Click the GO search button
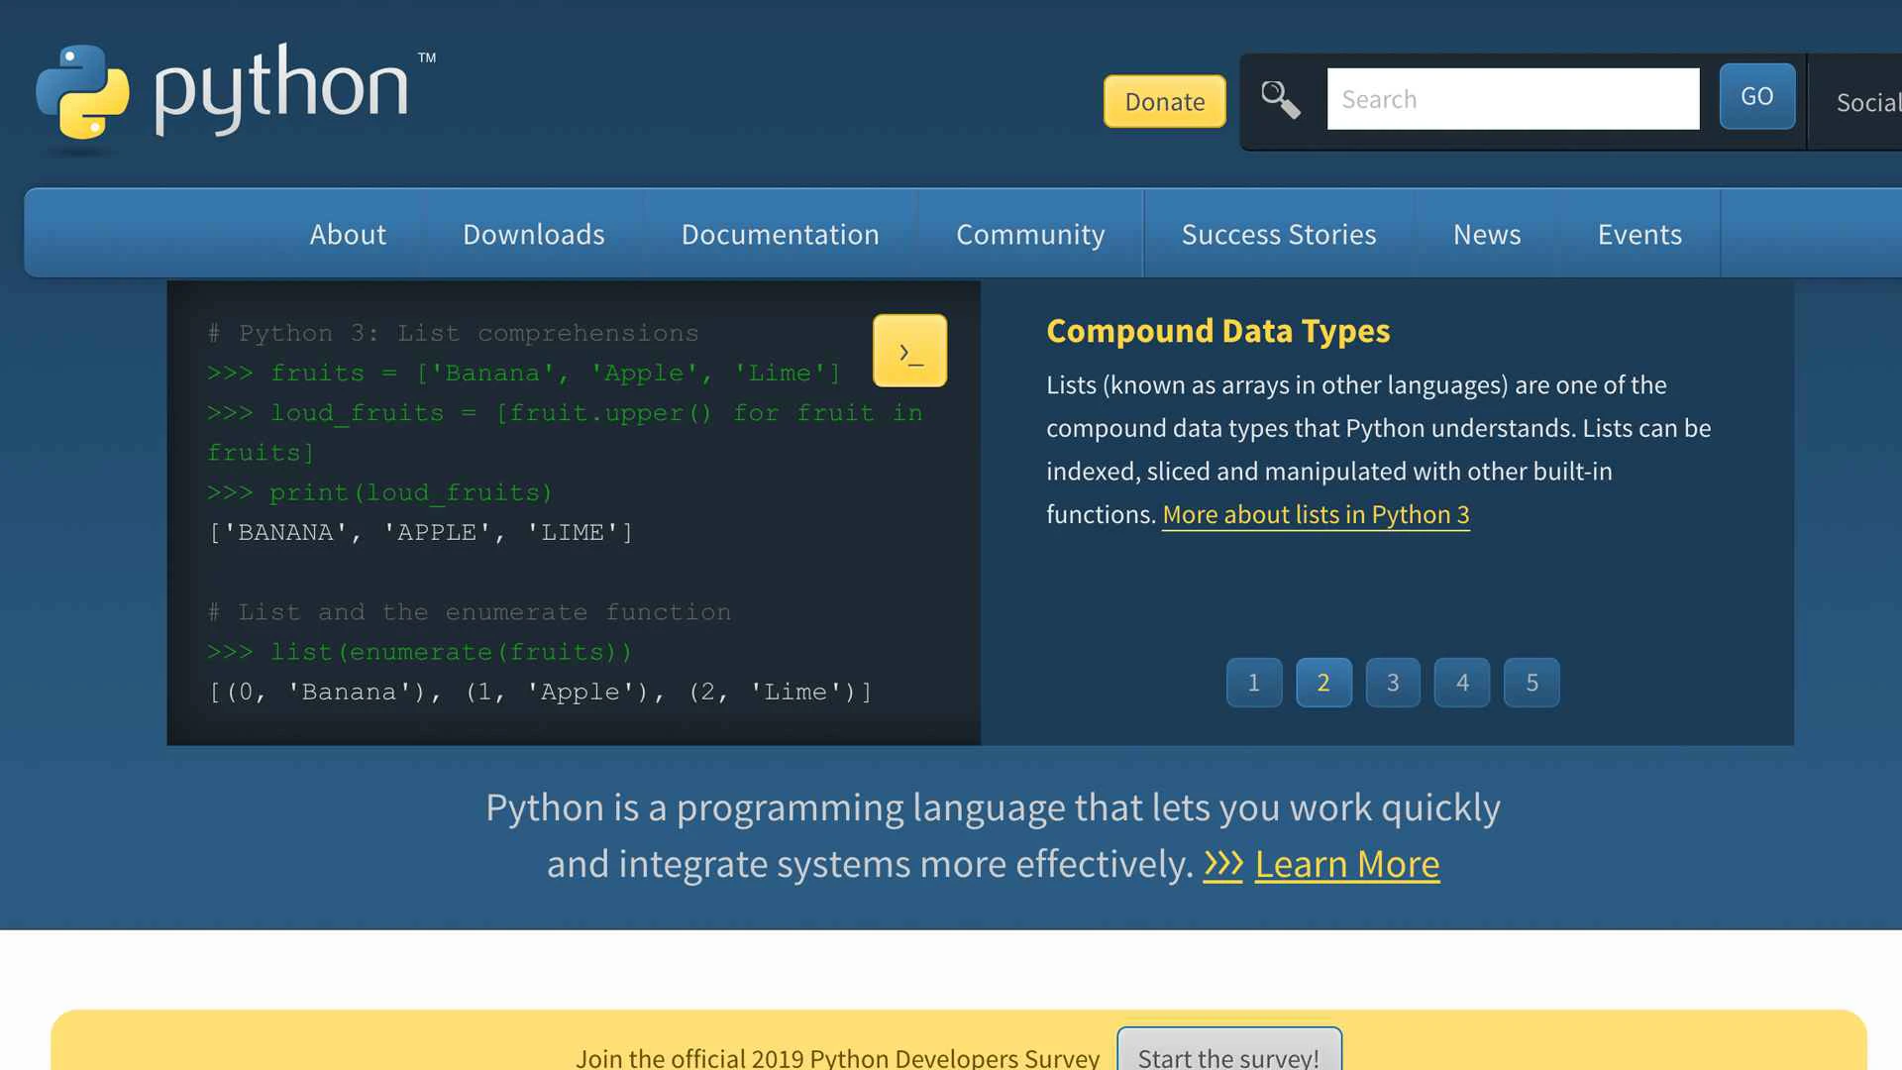The height and width of the screenshot is (1070, 1902). pos(1756,97)
